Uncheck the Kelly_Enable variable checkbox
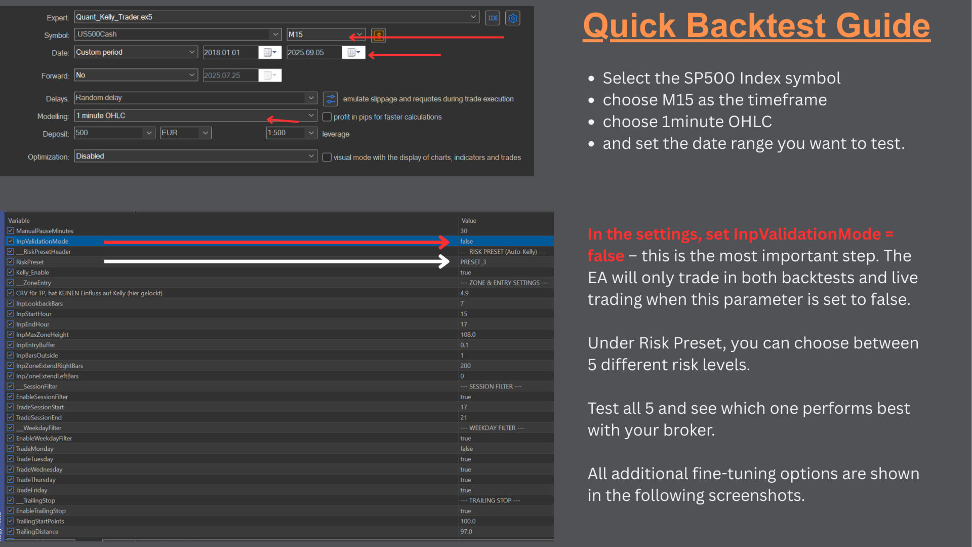 click(10, 272)
